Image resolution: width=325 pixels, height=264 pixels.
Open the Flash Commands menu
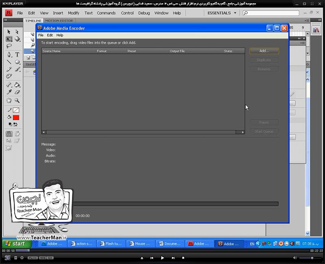tap(106, 13)
